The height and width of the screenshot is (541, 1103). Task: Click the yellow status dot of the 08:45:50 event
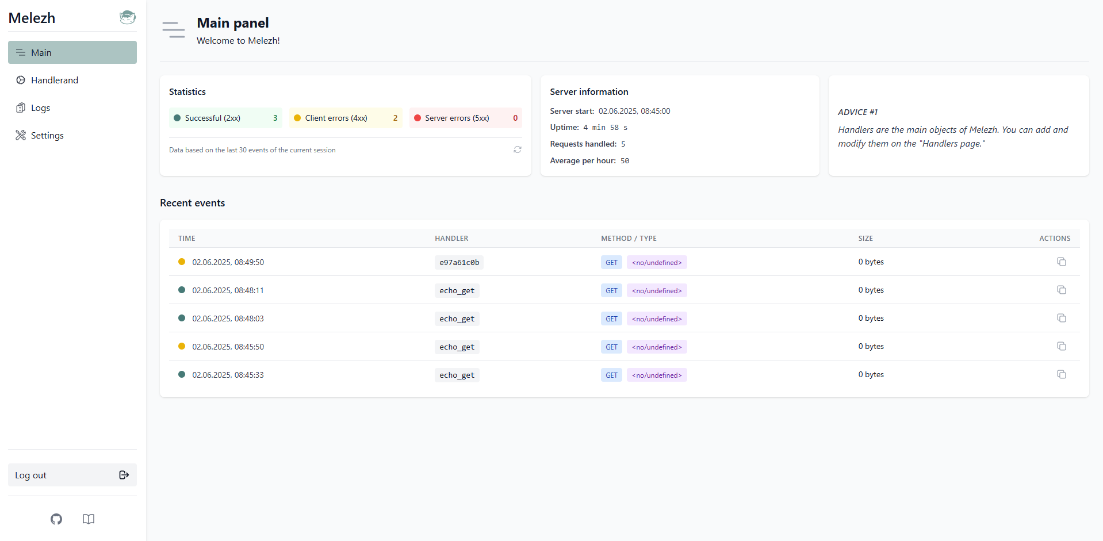point(182,346)
